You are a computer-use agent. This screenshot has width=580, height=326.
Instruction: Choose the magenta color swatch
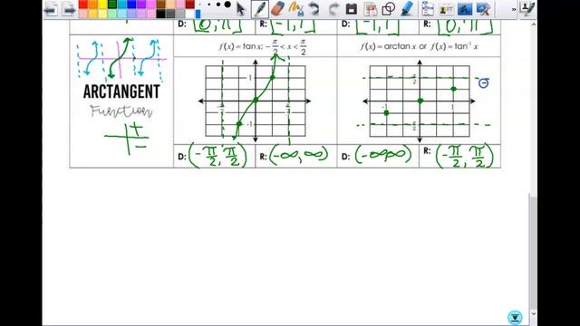pyautogui.click(x=151, y=4)
